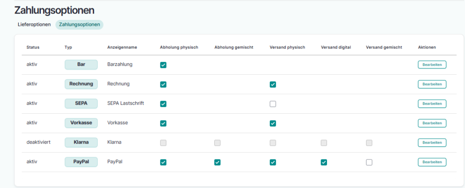The height and width of the screenshot is (188, 465).
Task: Click the PayPal type badge
Action: [x=81, y=162]
